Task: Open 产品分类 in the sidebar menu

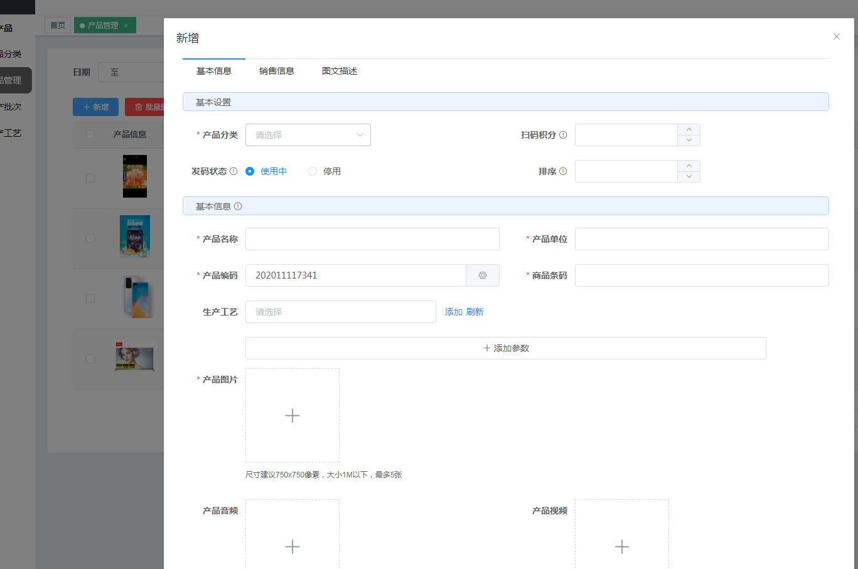Action: coord(11,54)
